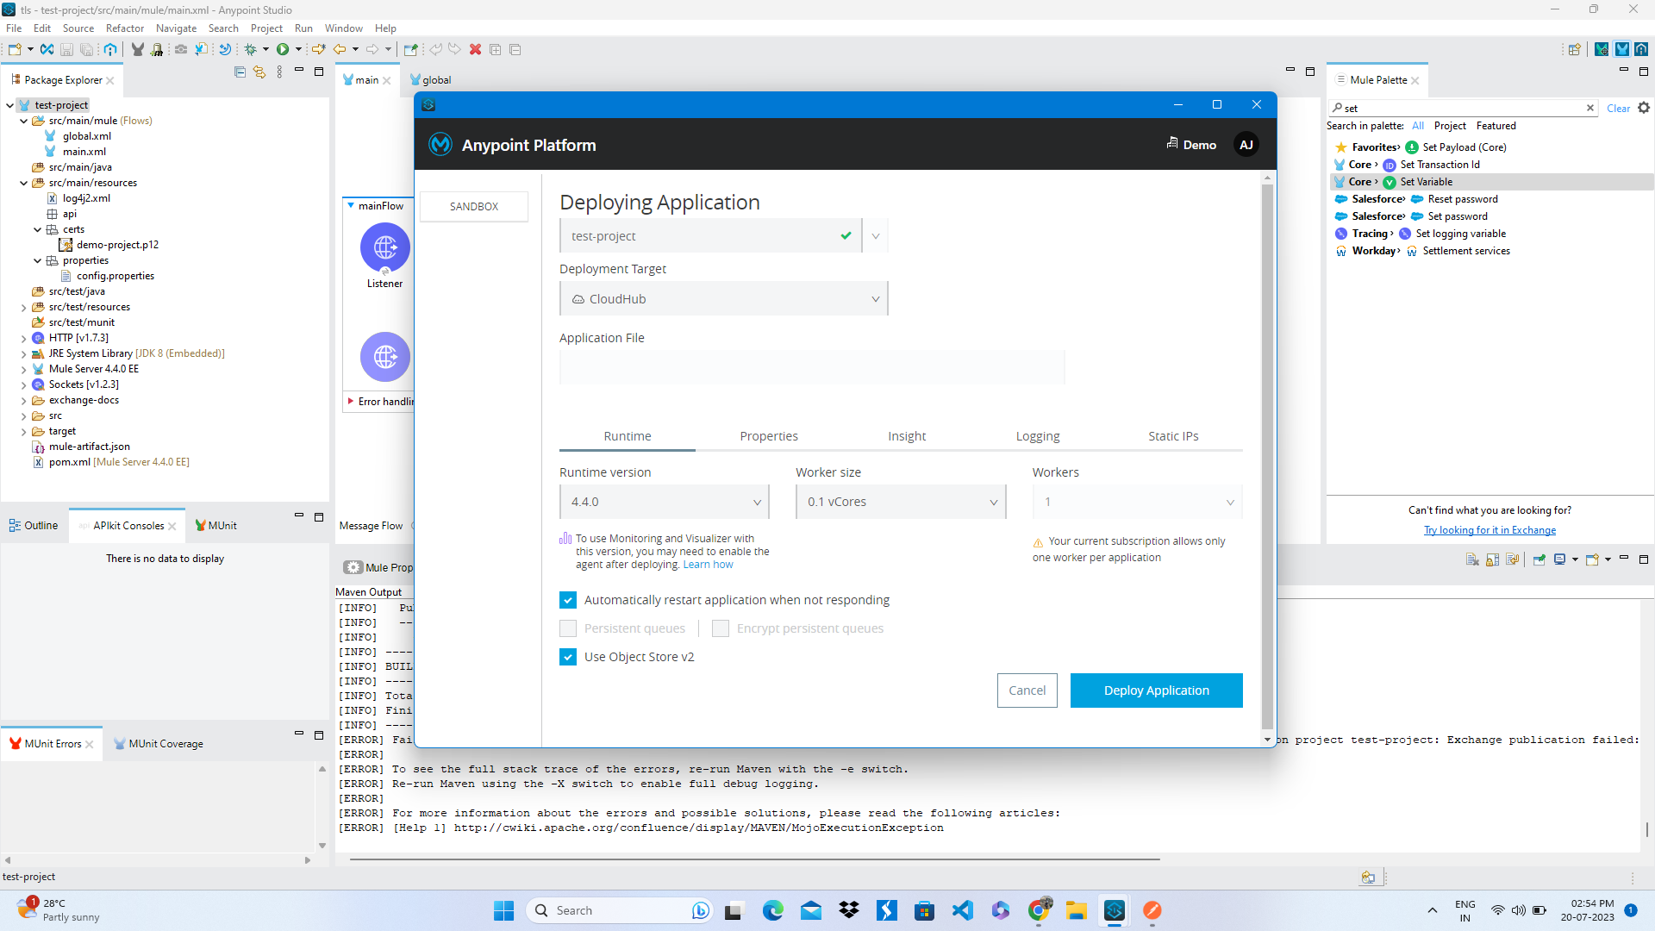Click the Application File input field
Viewport: 1655px width, 931px height.
pos(812,367)
